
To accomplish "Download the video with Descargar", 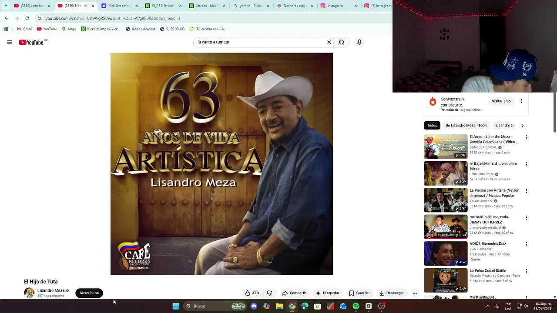I will [x=392, y=293].
